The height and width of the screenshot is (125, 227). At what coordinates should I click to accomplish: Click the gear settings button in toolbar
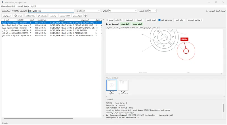tap(85, 16)
